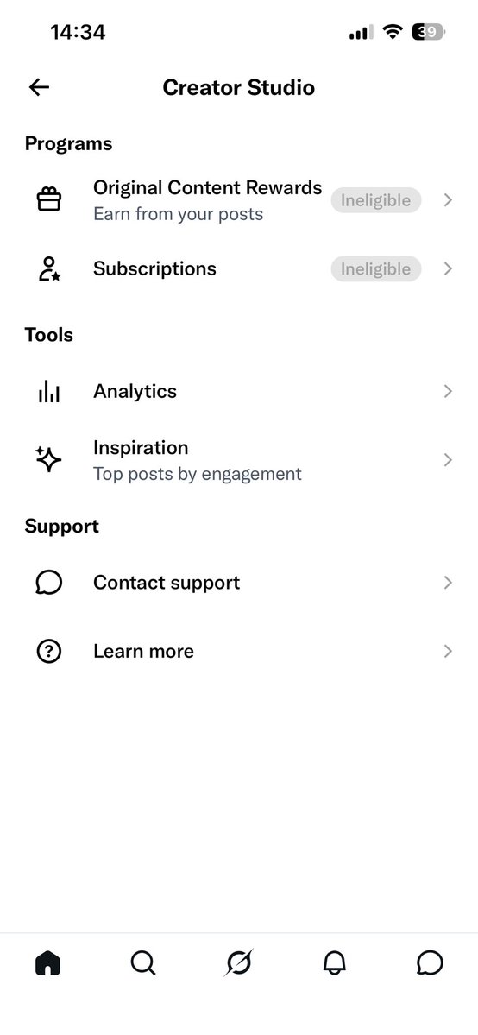This screenshot has height=1035, width=478.
Task: Open the Analytics row chevron
Action: 449,391
